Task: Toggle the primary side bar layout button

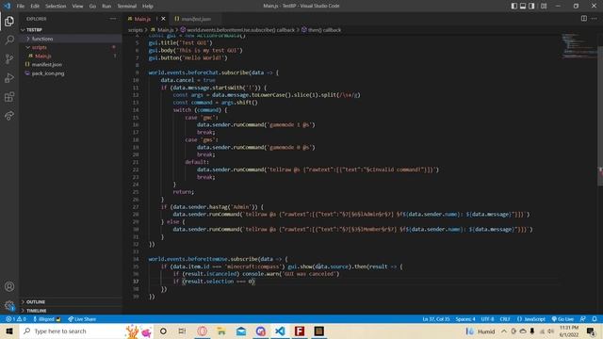Action: 514,6
